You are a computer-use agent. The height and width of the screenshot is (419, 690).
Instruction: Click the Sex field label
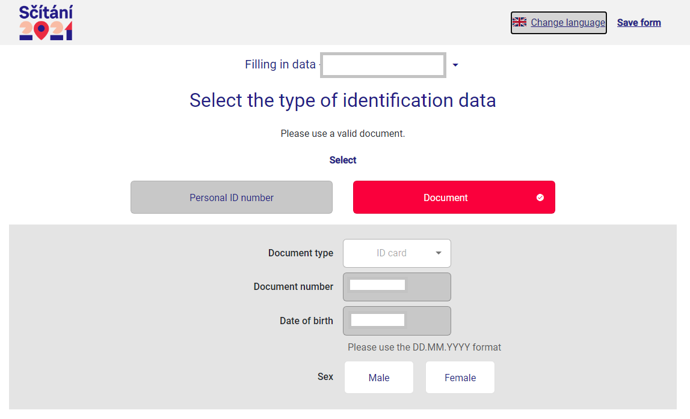(x=325, y=377)
